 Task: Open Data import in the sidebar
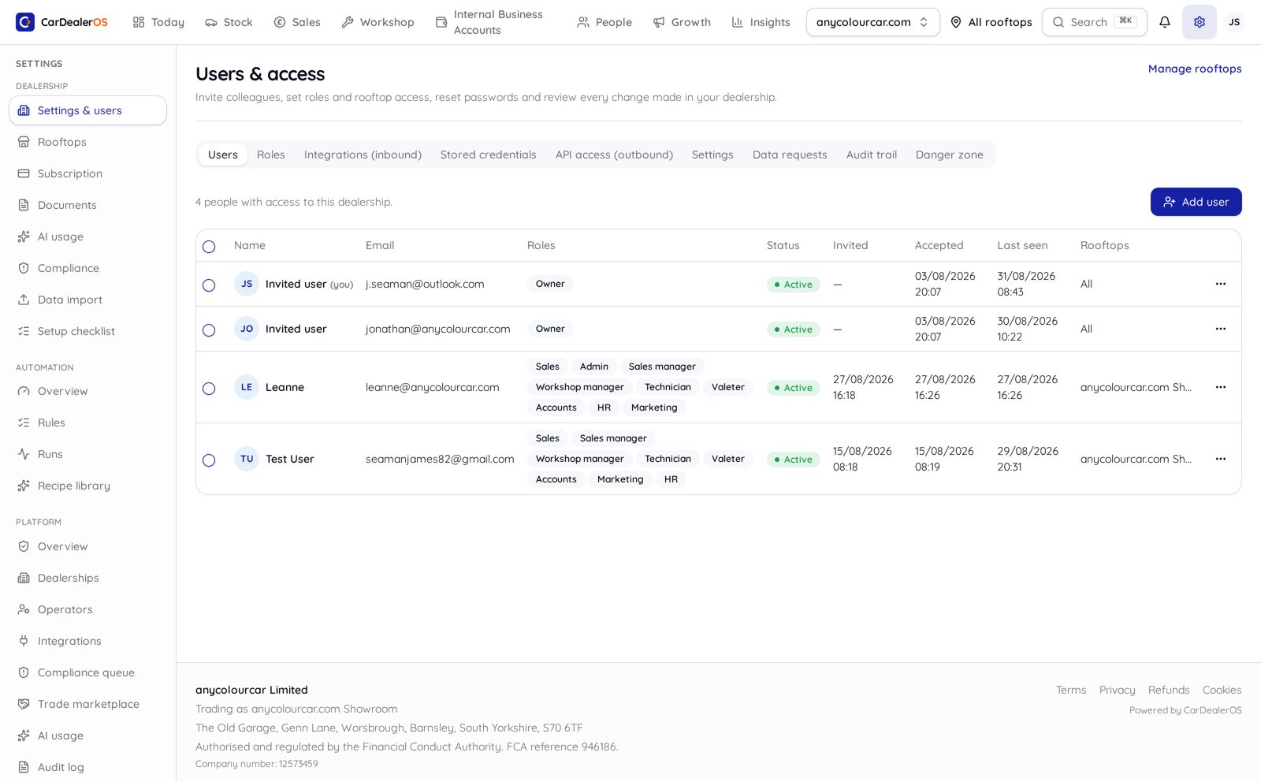click(x=87, y=300)
